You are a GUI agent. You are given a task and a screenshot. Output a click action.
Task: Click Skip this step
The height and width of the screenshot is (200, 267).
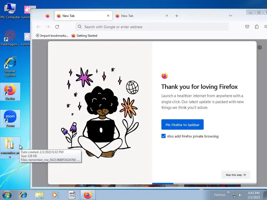[x=236, y=175]
